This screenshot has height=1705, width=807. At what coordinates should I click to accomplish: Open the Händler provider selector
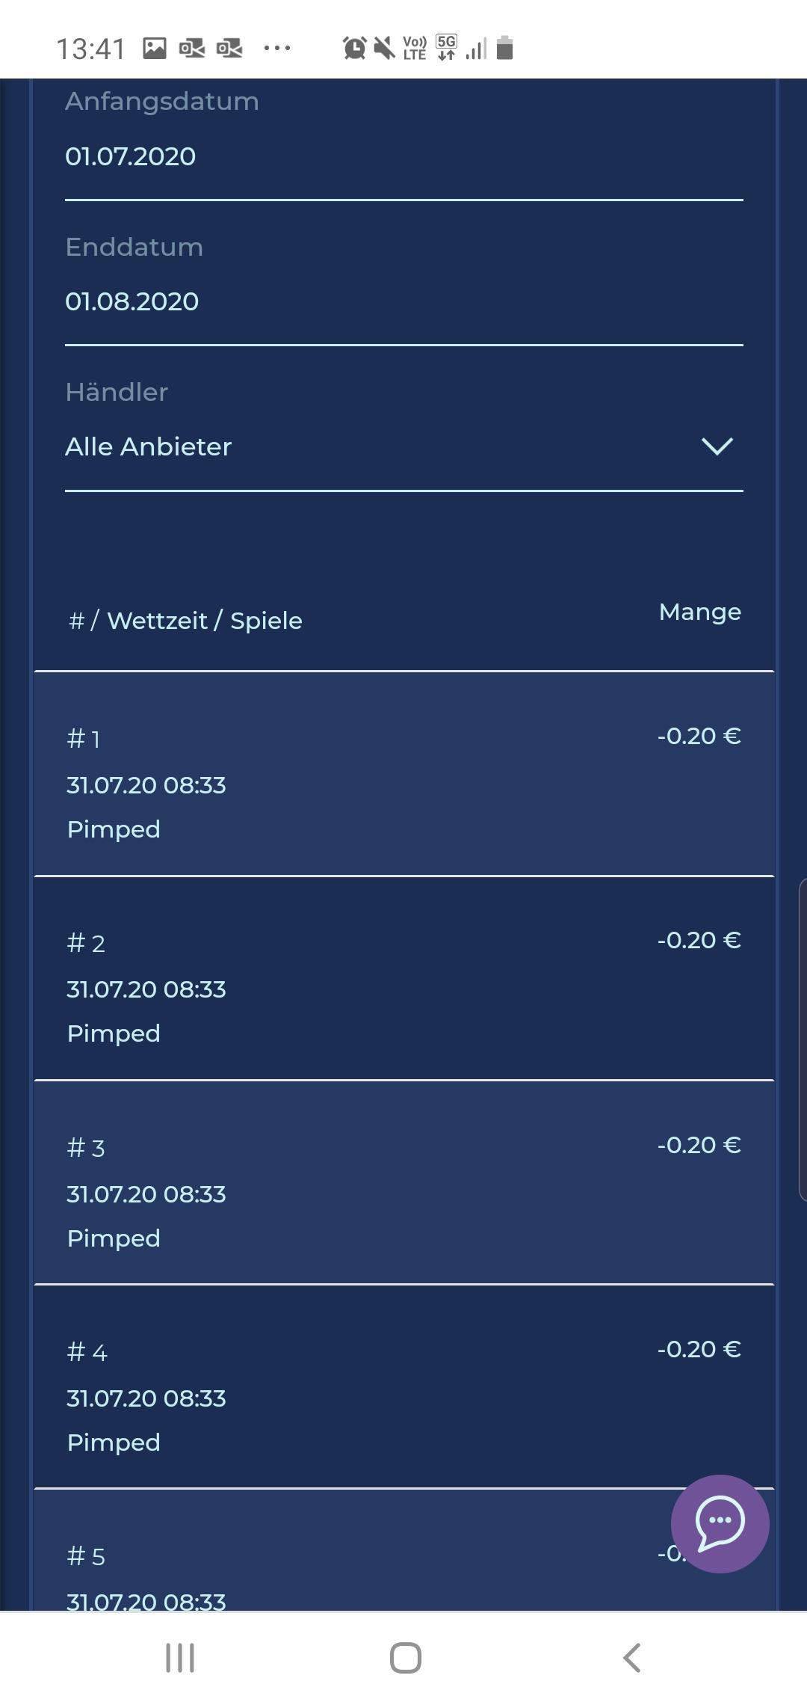coord(374,446)
